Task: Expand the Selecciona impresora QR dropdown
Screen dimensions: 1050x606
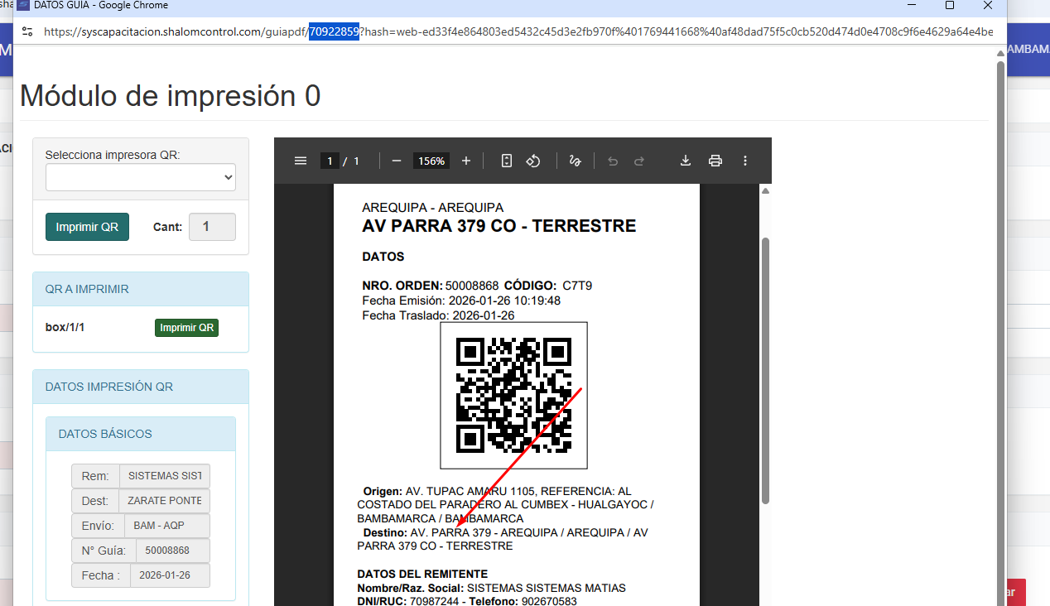Action: (x=141, y=177)
